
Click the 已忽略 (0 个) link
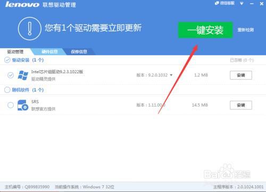(x=242, y=60)
